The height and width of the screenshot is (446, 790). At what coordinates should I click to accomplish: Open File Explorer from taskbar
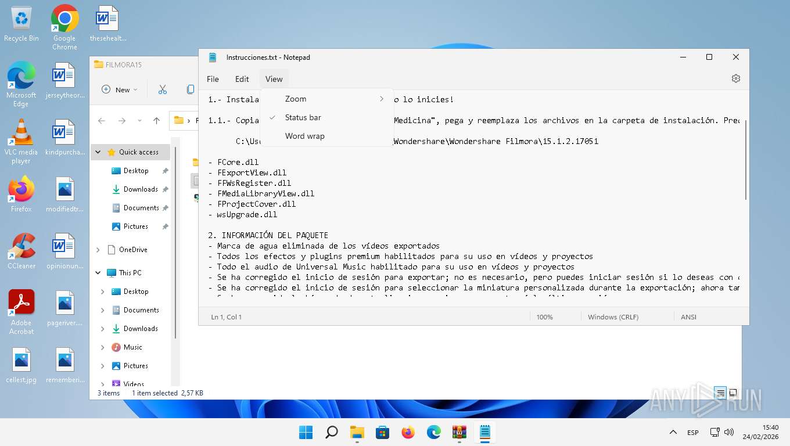(357, 432)
